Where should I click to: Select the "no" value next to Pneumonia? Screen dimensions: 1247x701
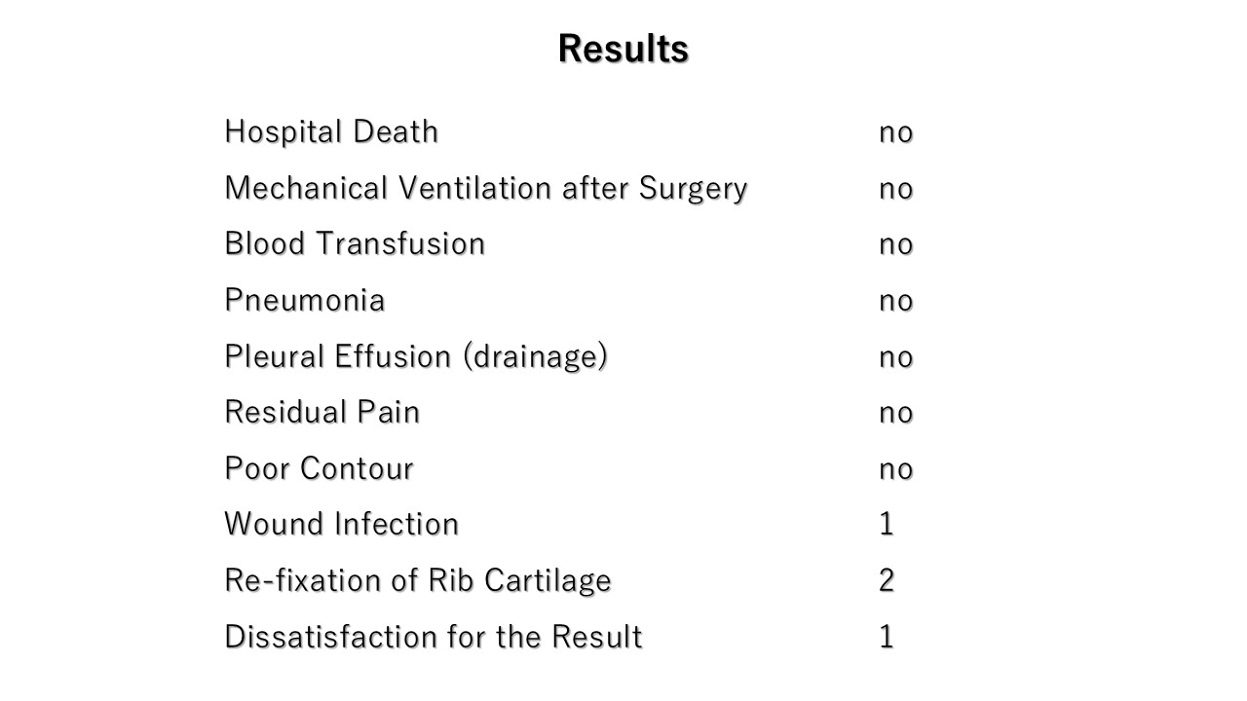click(x=895, y=301)
